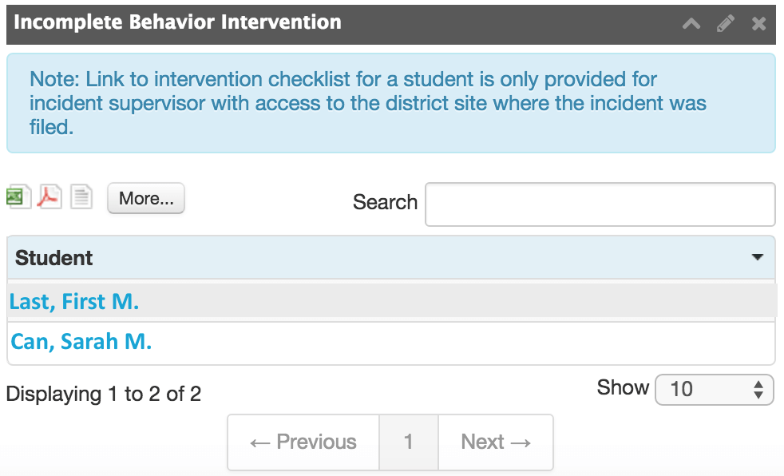Screen dimensions: 784x476
Task: Go to the Next page
Action: pyautogui.click(x=496, y=442)
